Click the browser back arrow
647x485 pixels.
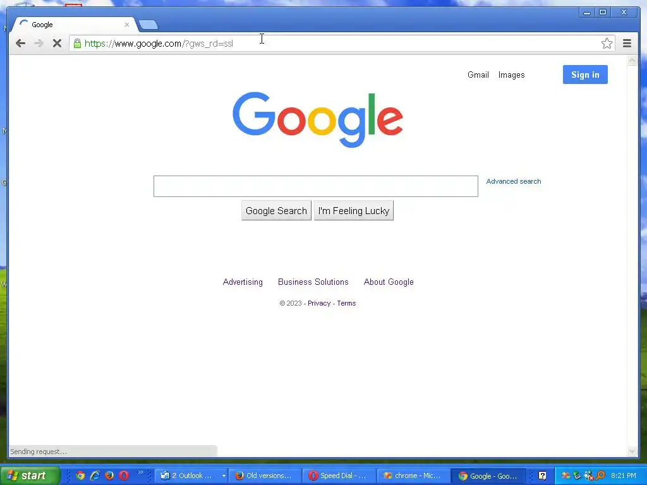pos(20,44)
